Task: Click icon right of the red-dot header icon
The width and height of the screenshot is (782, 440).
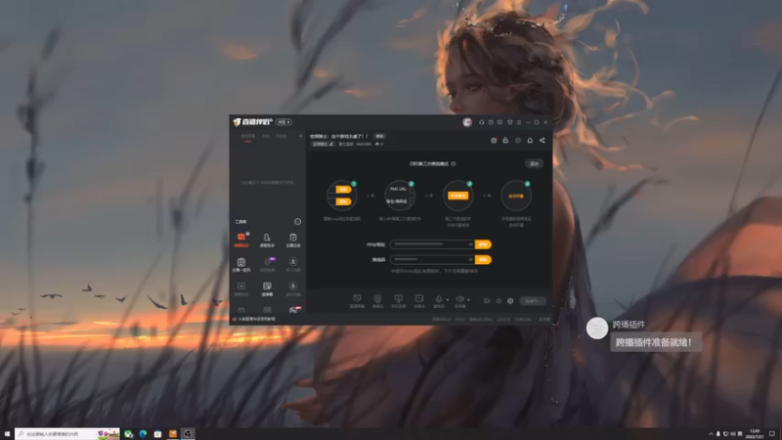Action: pyautogui.click(x=505, y=141)
